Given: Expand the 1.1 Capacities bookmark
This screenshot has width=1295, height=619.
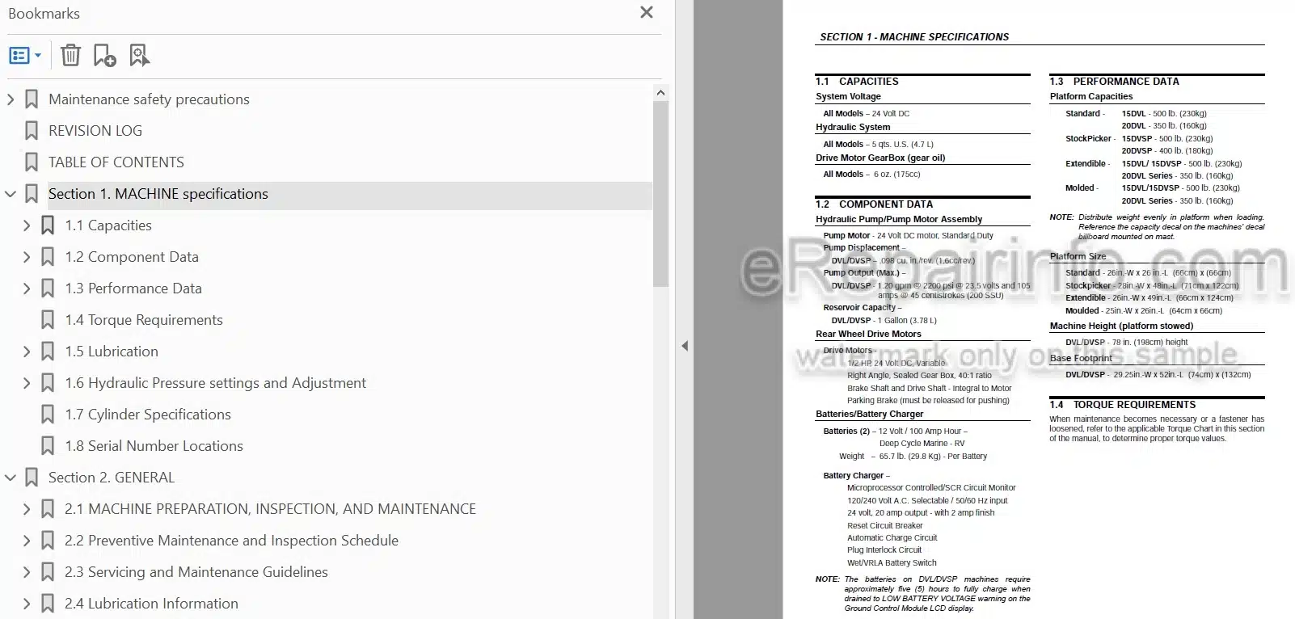Looking at the screenshot, I should point(27,225).
